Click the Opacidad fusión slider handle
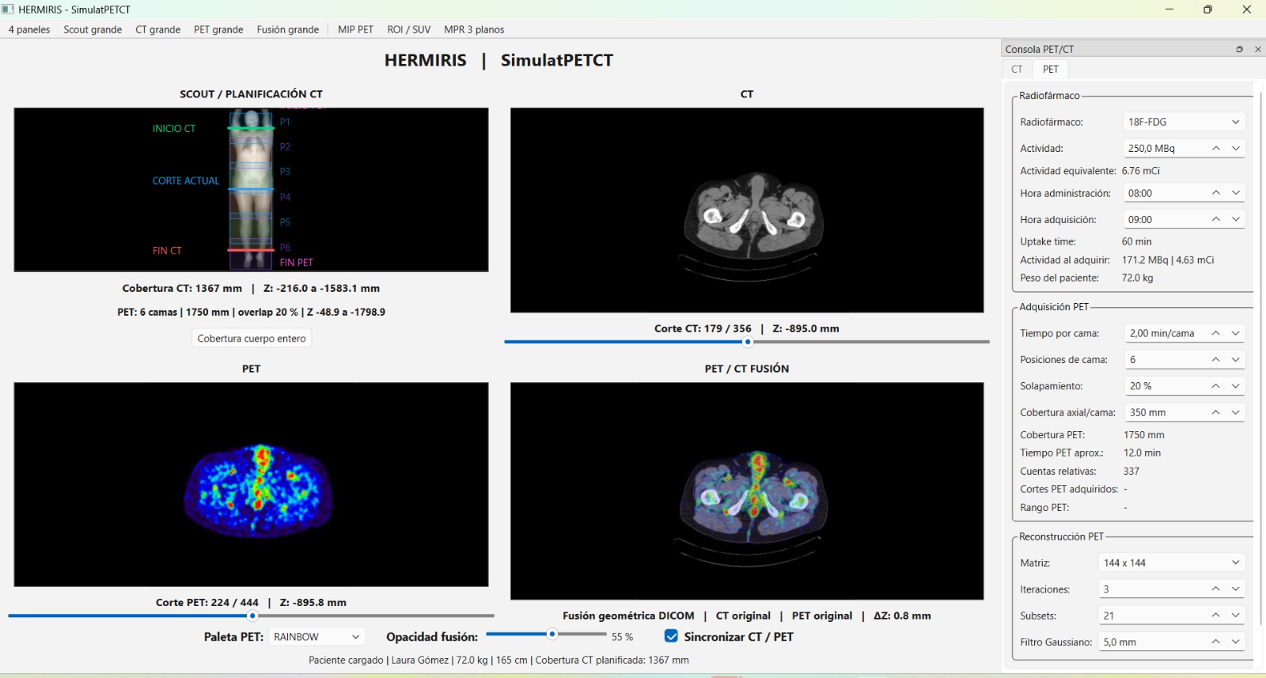 pos(552,634)
